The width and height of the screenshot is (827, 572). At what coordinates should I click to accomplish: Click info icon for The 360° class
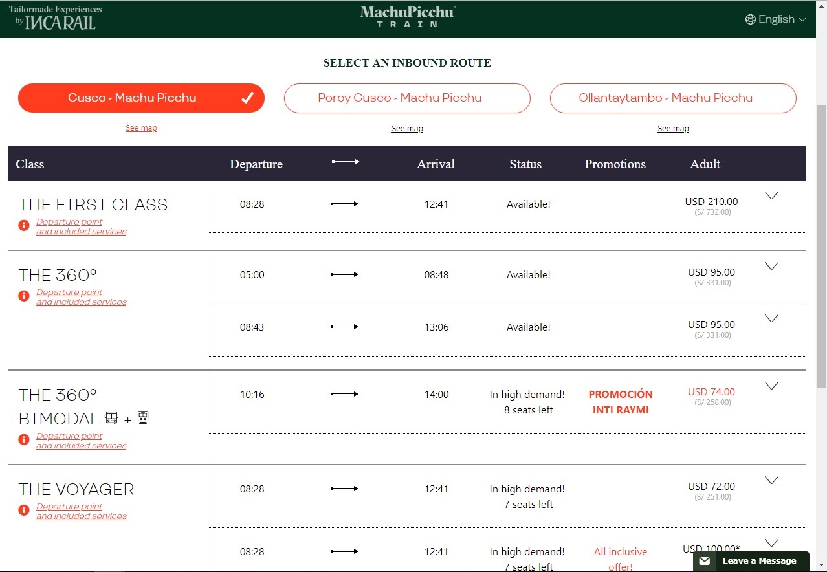click(x=24, y=296)
